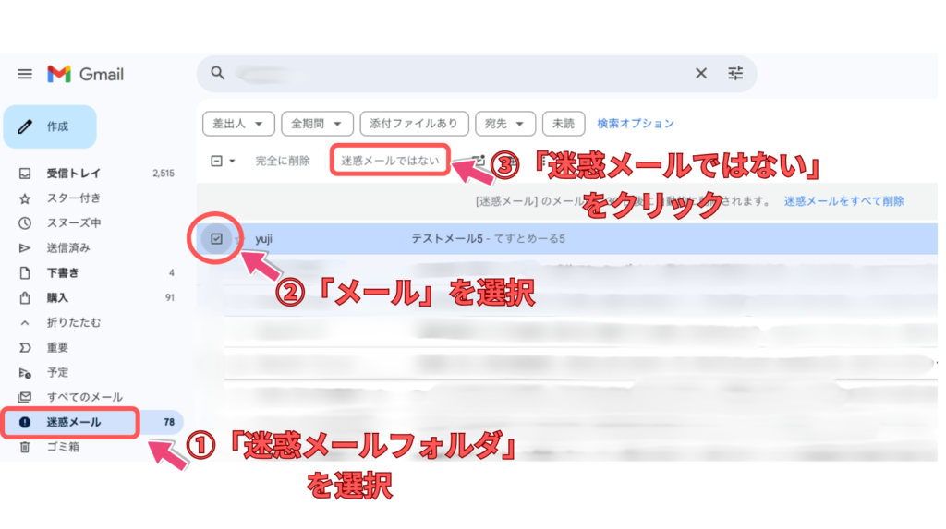Expand the 差出人 sender dropdown
The height and width of the screenshot is (529, 946).
238,123
